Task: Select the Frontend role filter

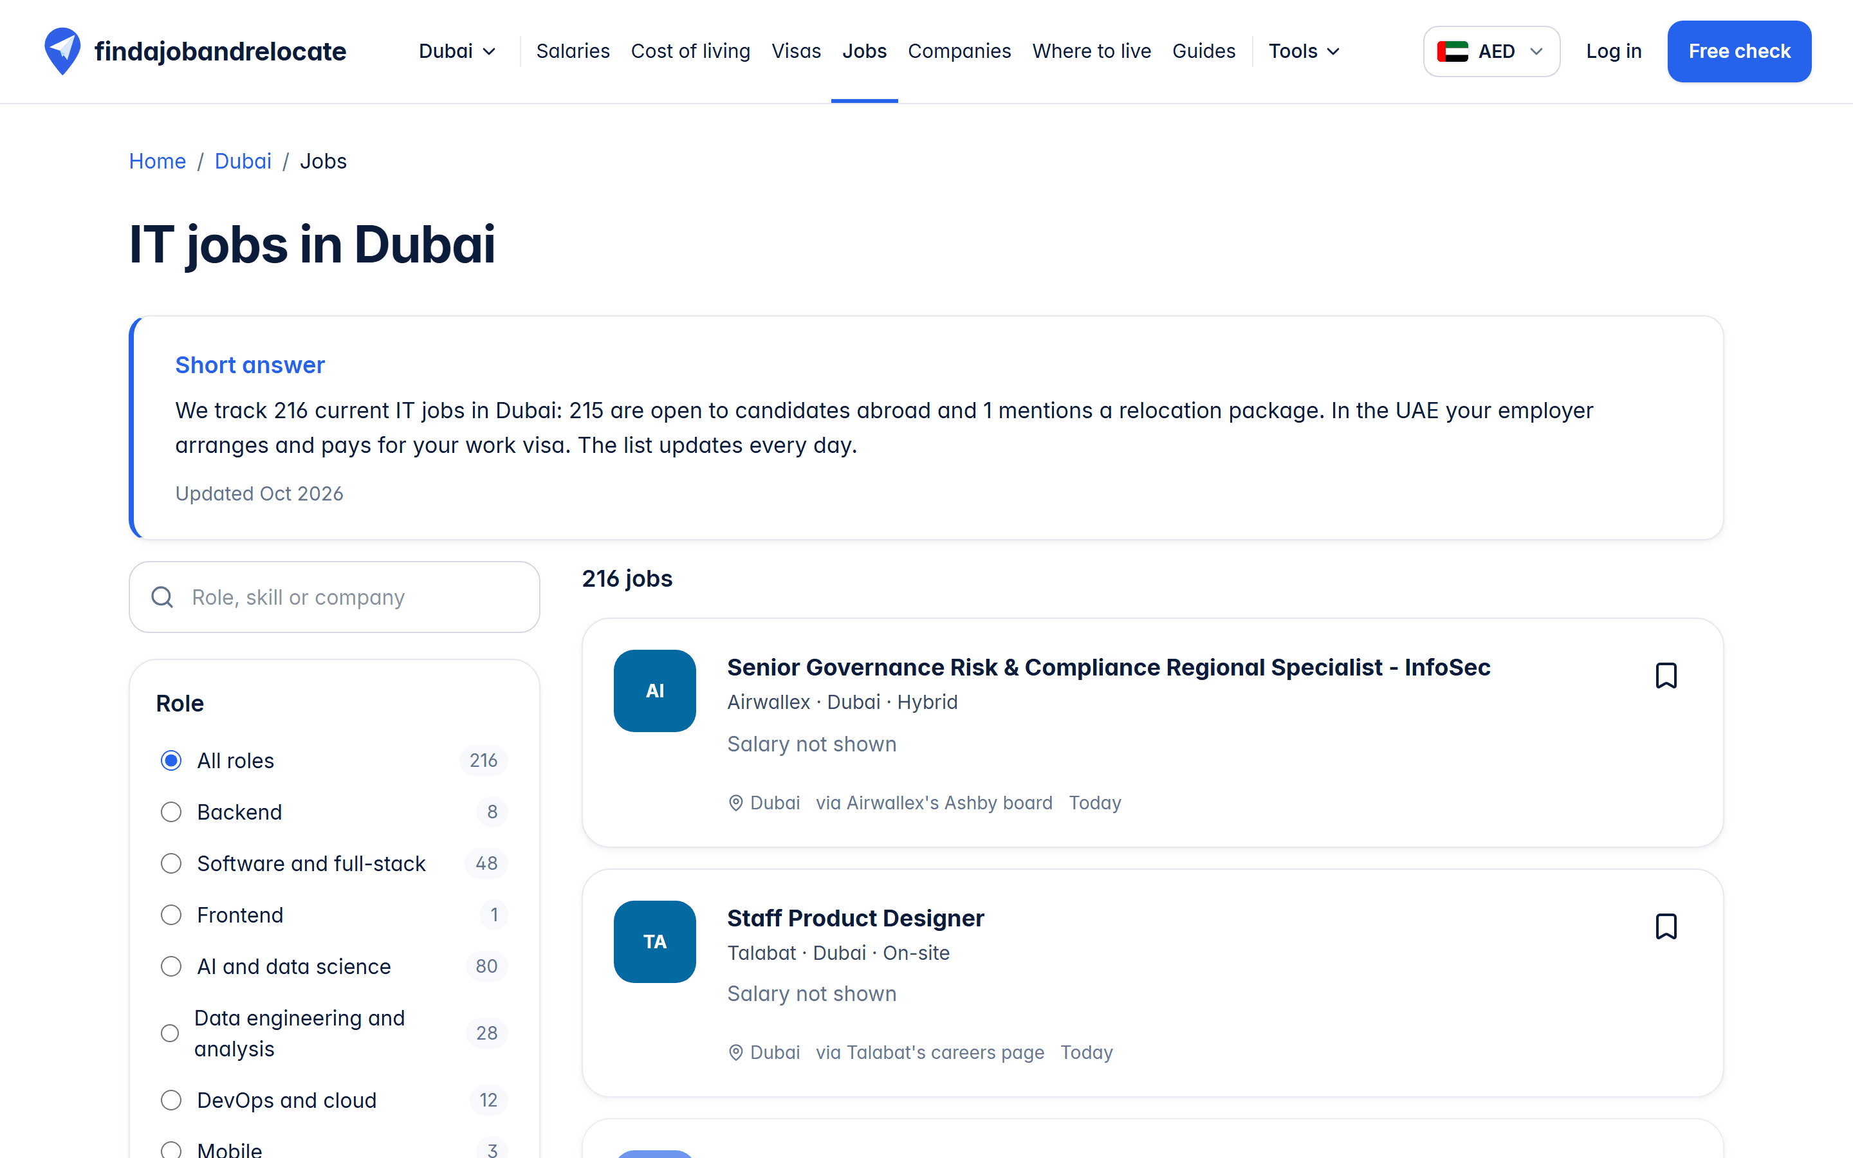Action: (x=172, y=915)
